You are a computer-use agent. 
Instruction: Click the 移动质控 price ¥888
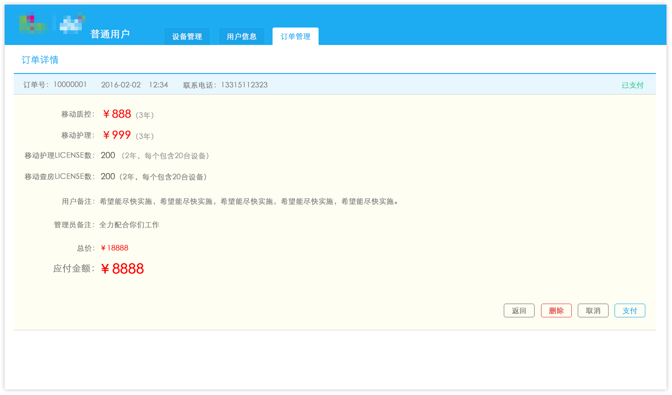pos(117,114)
